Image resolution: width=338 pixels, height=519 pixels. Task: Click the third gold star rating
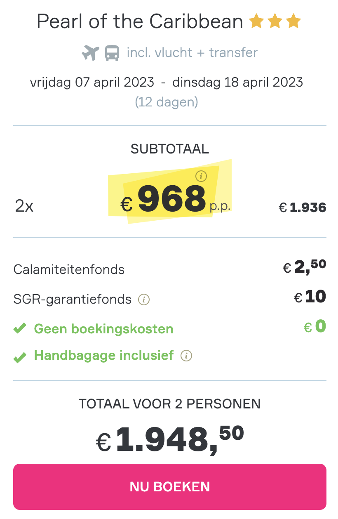point(293,21)
